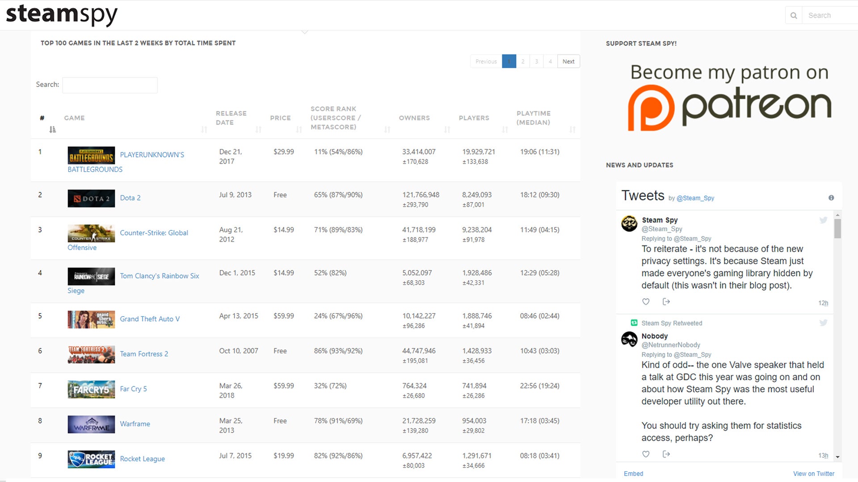Go to Previous page of results
The width and height of the screenshot is (858, 482).
pyautogui.click(x=486, y=62)
